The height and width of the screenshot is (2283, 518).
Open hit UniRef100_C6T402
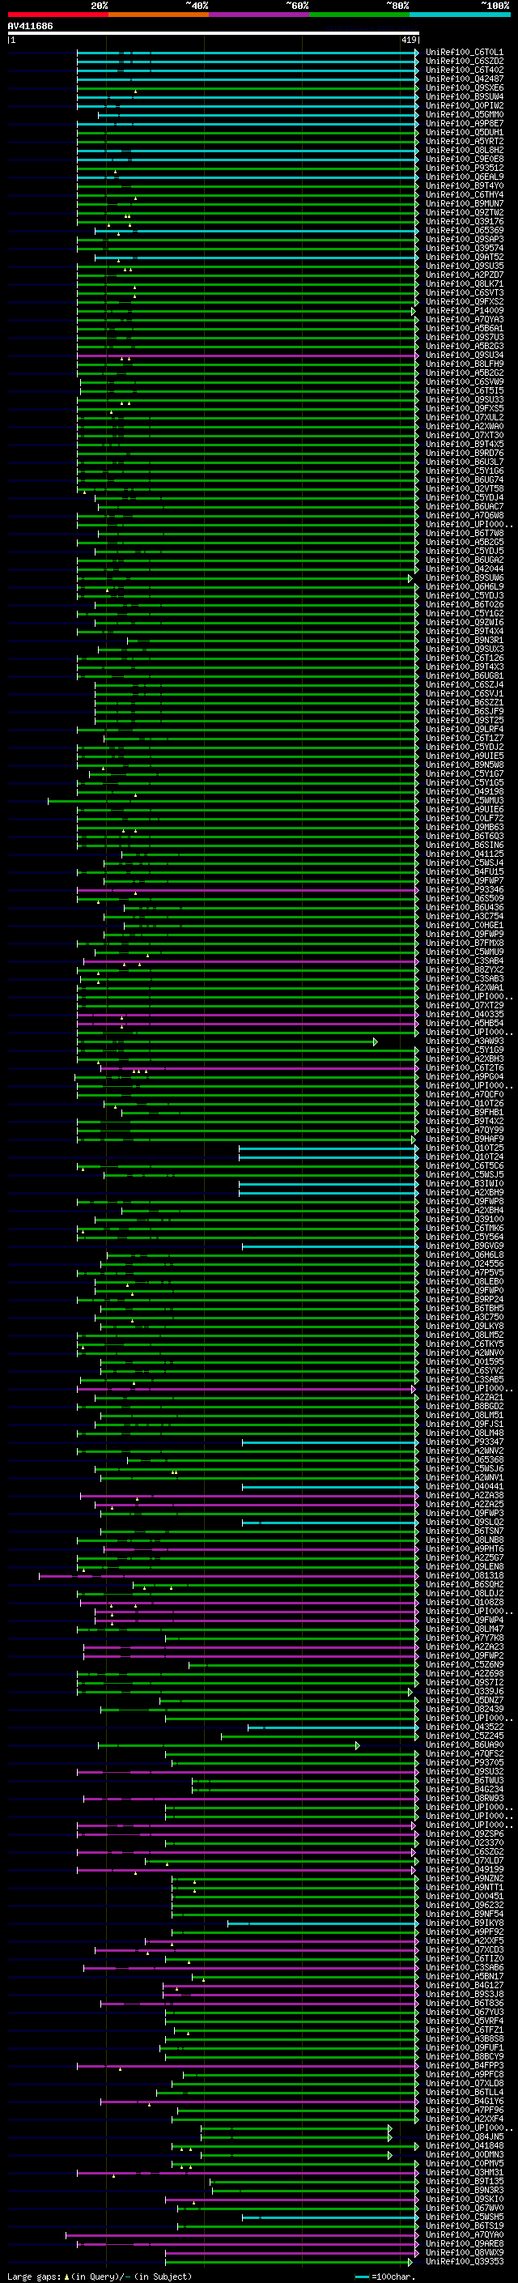(464, 71)
